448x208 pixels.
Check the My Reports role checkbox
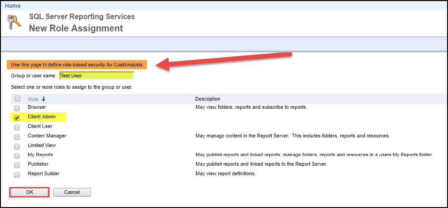[17, 156]
